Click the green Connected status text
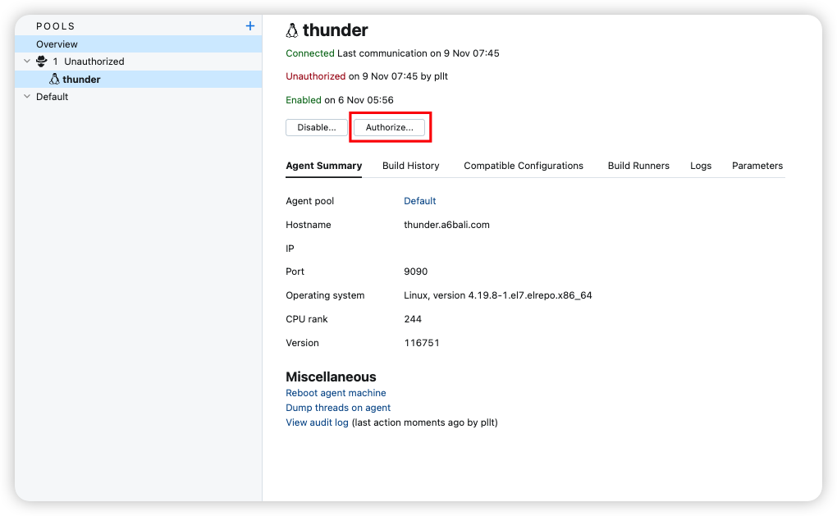 pos(309,53)
